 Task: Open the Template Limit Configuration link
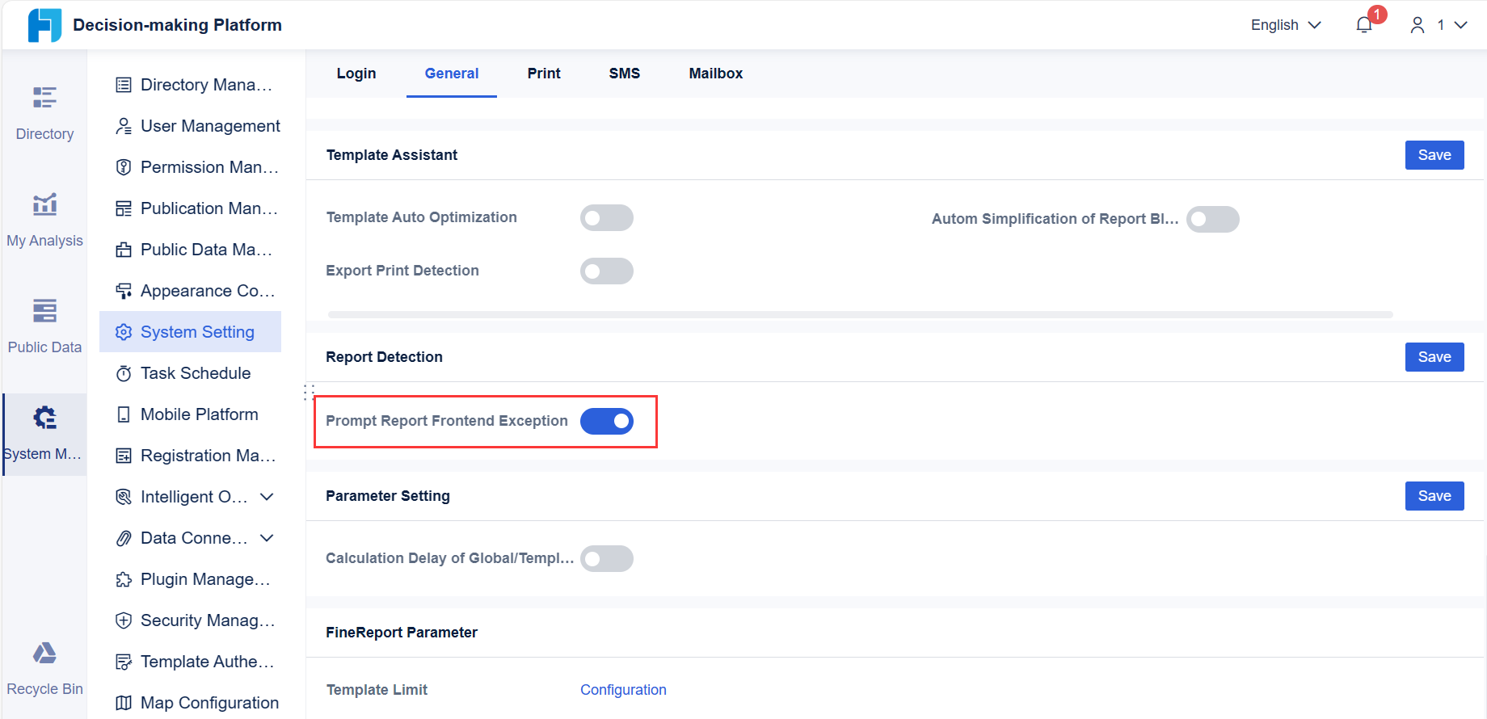(x=623, y=690)
